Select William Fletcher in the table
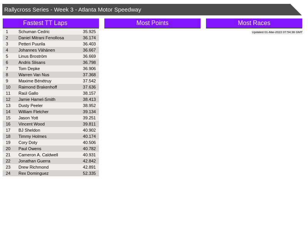 33,112
